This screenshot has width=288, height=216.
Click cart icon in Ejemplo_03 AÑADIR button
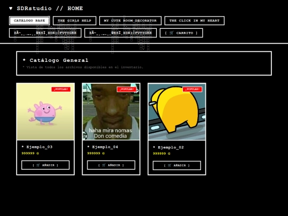(x=38, y=165)
